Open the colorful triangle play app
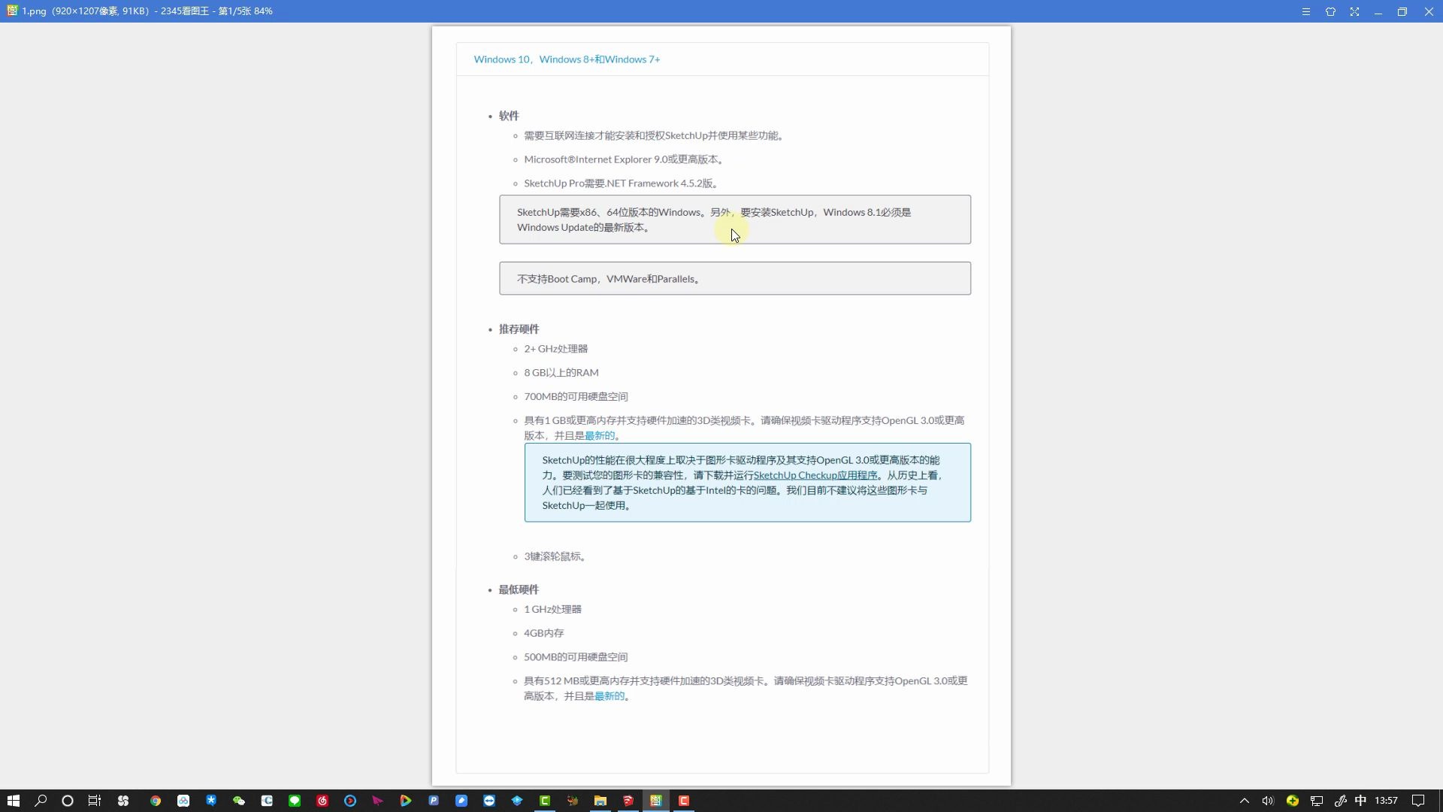 pyautogui.click(x=406, y=801)
